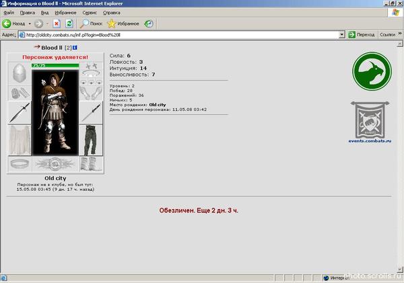
Task: Click the vertical scrollbar down arrow
Action: click(x=400, y=270)
